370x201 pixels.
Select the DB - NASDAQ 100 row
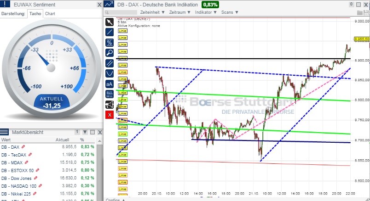click(48, 186)
